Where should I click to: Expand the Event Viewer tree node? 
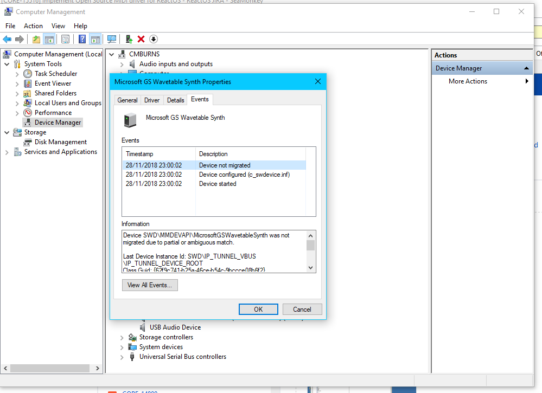[x=17, y=83]
